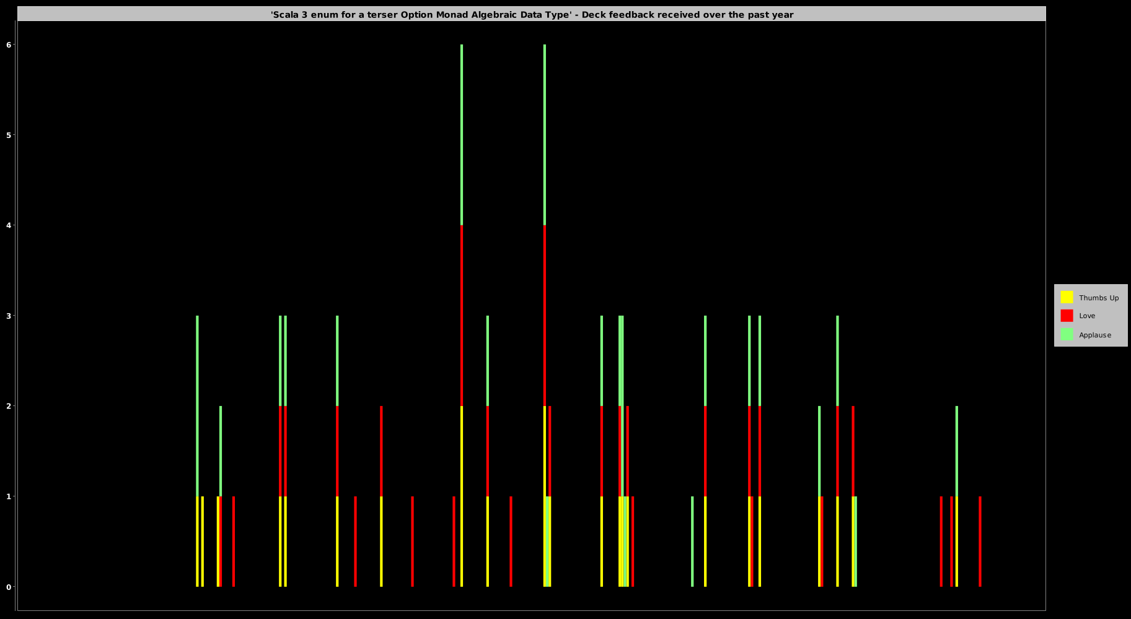Click the red Love legend swatch
The width and height of the screenshot is (1131, 619).
[x=1067, y=316]
